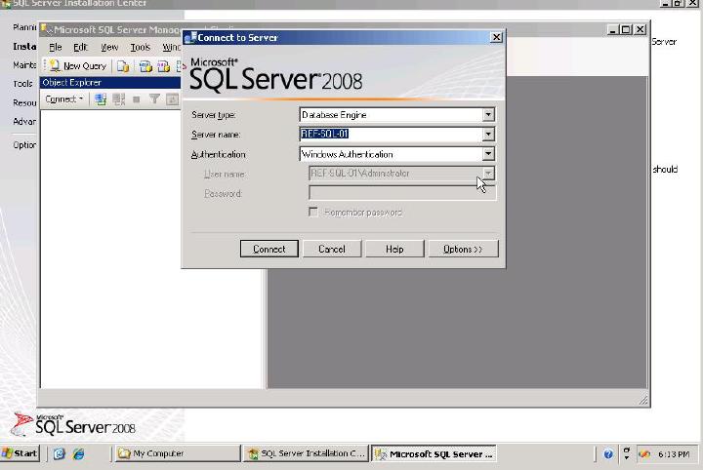
Task: Click the Analysis Services MDX Query icon
Action: click(145, 66)
